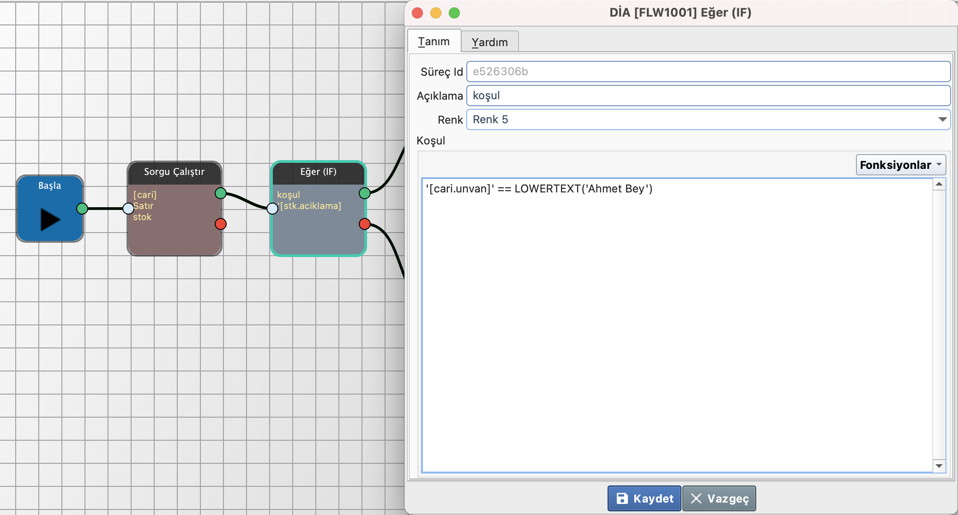The image size is (958, 515).
Task: Click scrollbar down arrow in Koşul editor
Action: pos(939,466)
